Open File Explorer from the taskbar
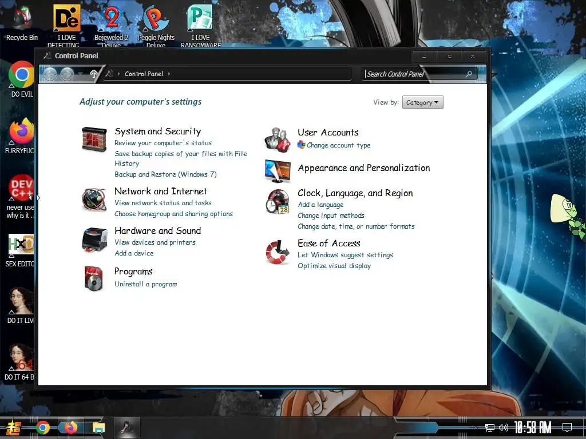Screen dimensions: 586x439 98,428
